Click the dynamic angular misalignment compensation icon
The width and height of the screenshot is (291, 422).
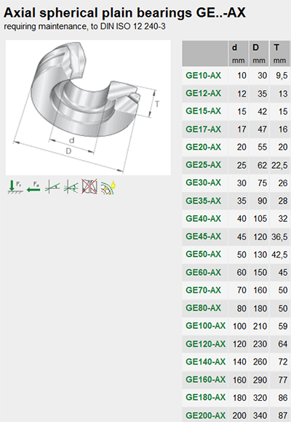(71, 187)
